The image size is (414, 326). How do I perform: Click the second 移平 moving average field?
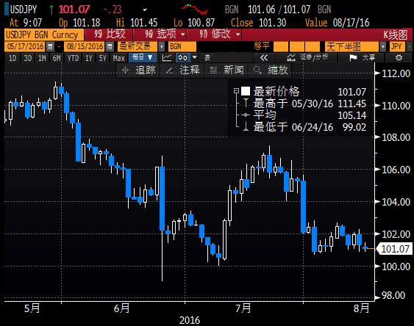click(297, 47)
